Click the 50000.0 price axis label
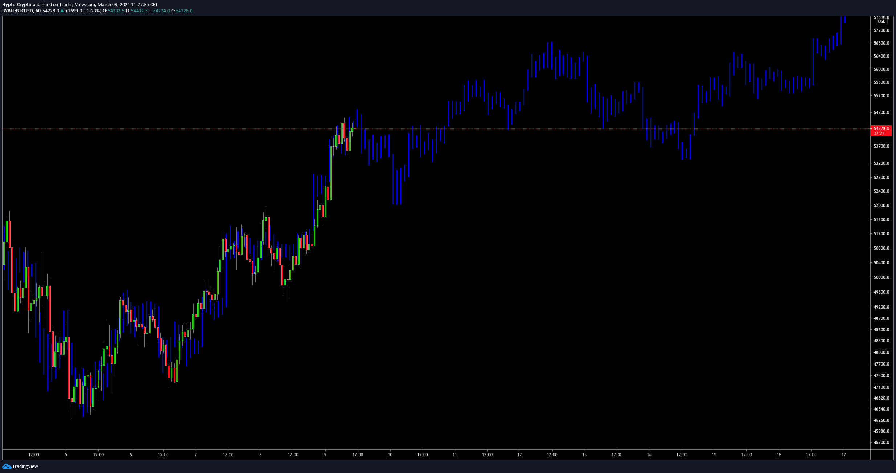This screenshot has height=473, width=896. coord(881,277)
